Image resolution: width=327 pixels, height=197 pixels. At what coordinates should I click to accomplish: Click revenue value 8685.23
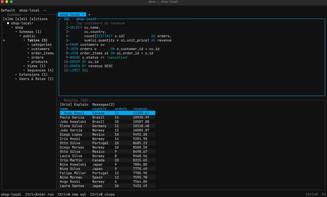140,143
